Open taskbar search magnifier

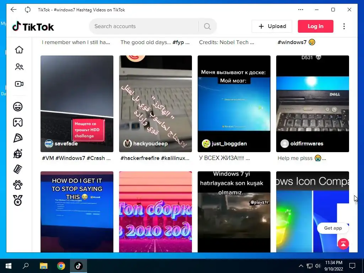point(26,266)
